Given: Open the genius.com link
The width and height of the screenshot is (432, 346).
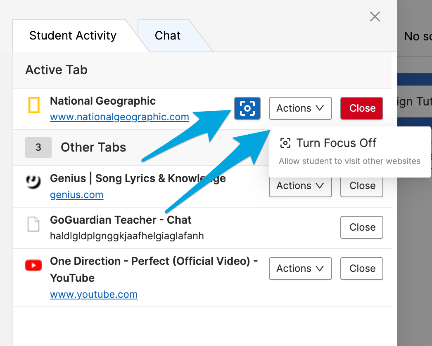Looking at the screenshot, I should [x=76, y=195].
